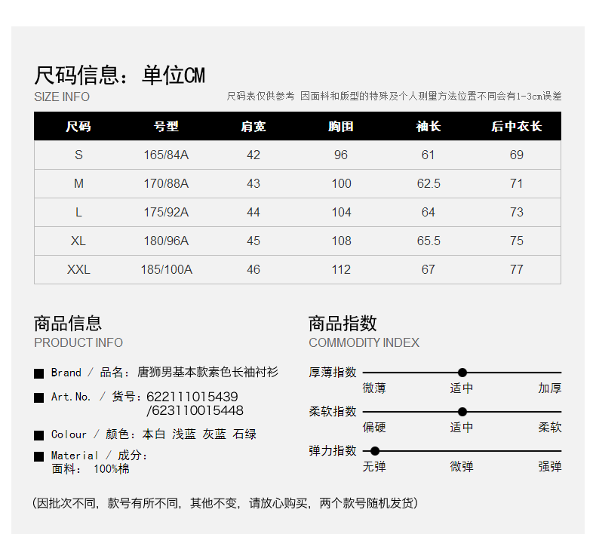Click the 165/84A cell
This screenshot has width=596, height=534.
click(166, 155)
